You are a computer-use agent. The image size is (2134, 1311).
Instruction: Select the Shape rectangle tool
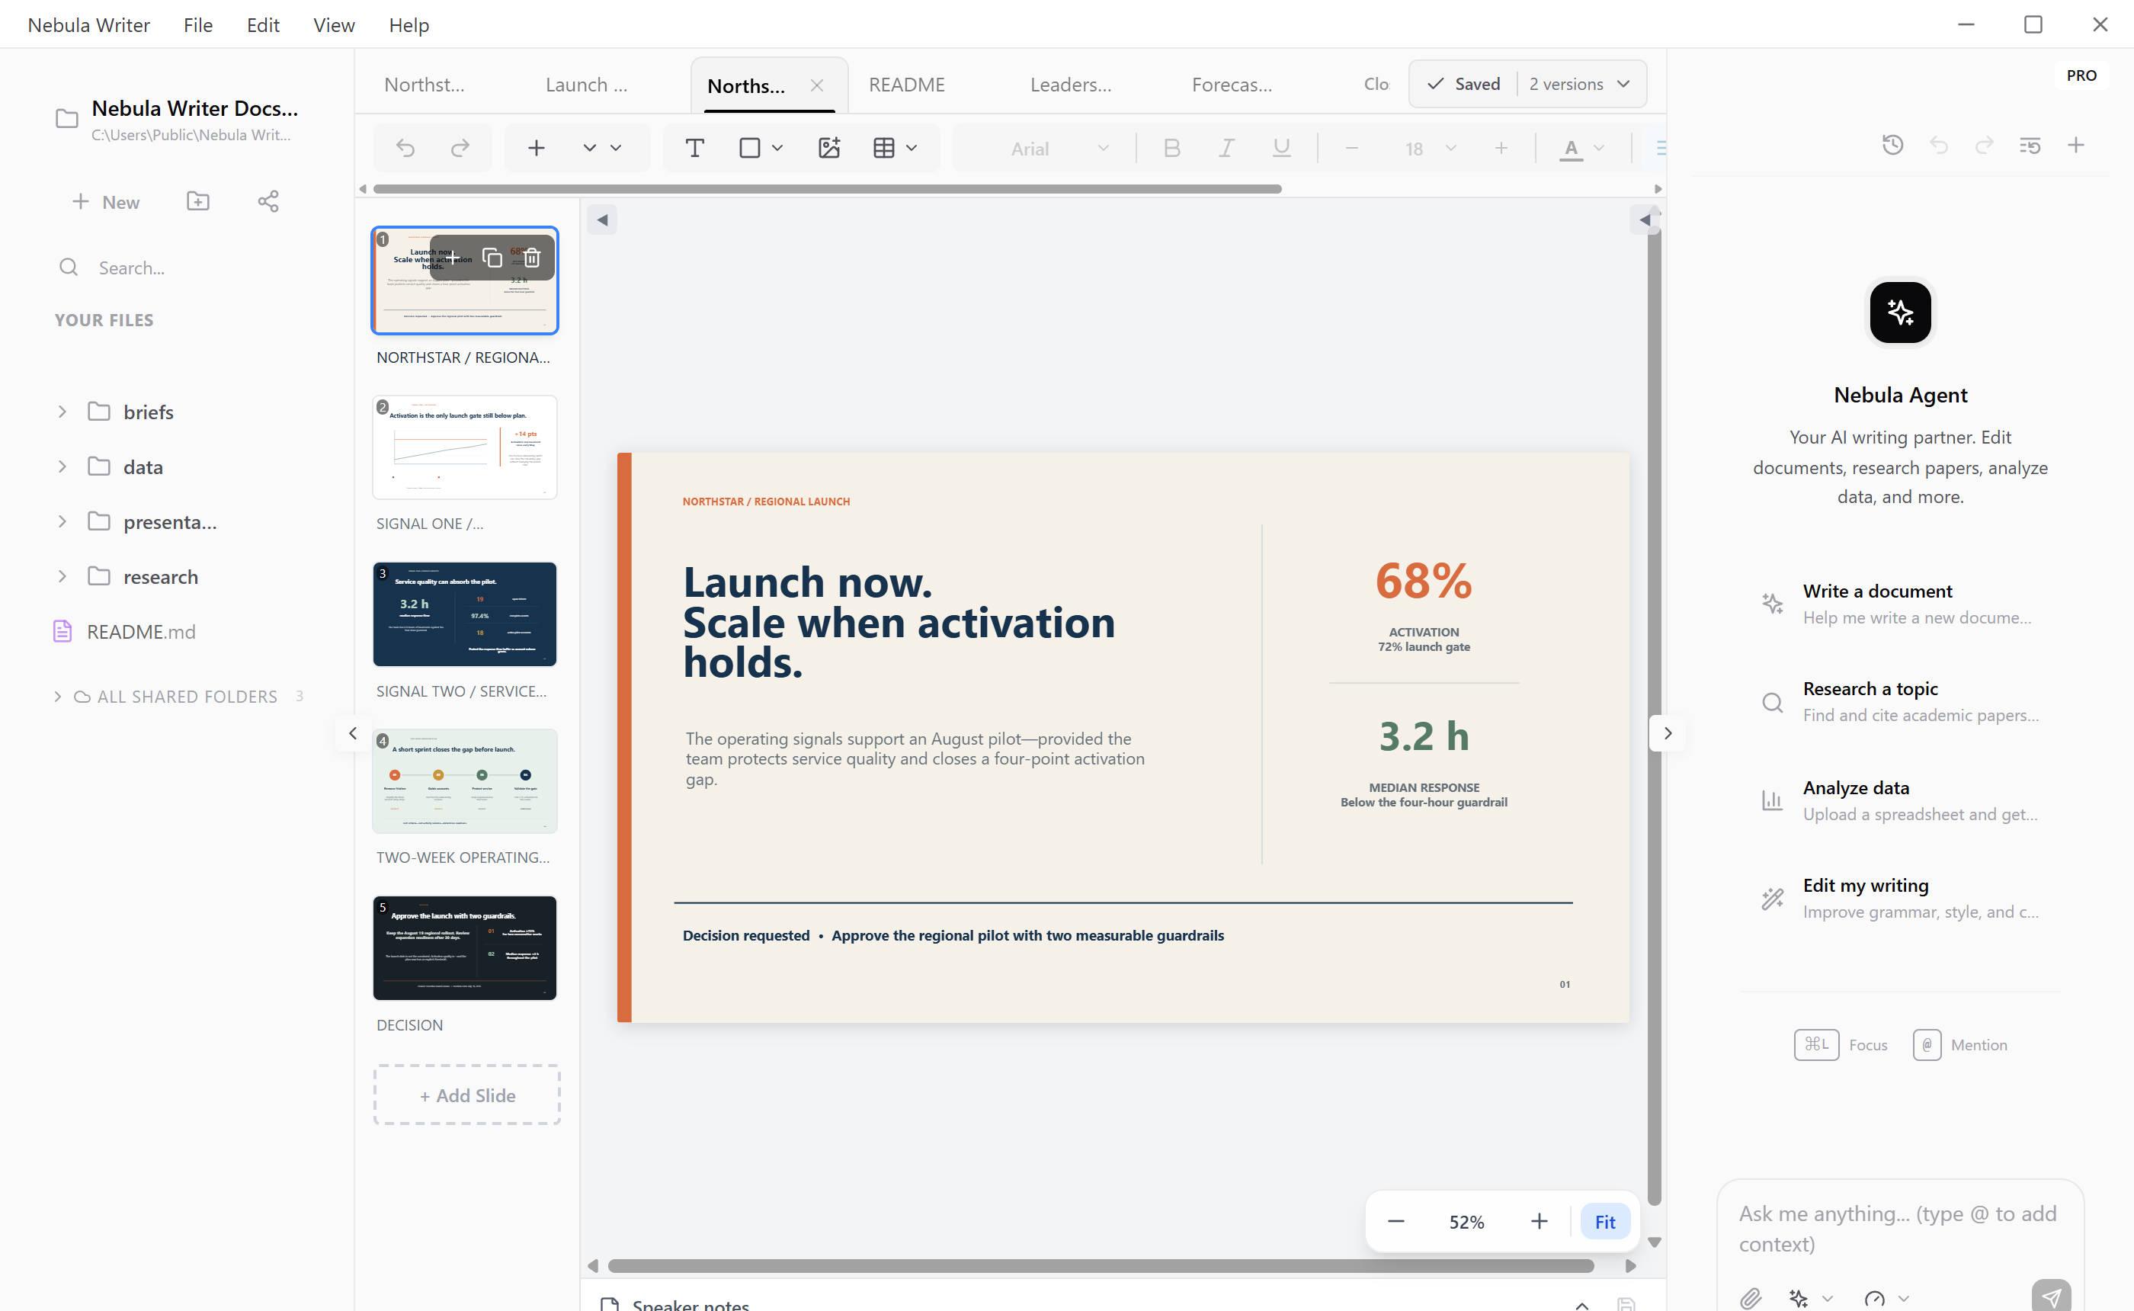coord(750,149)
